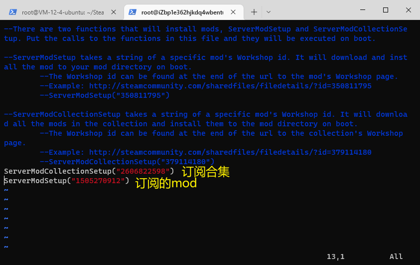Expand the new tab profile dropdown
The image size is (420, 265).
[x=269, y=12]
